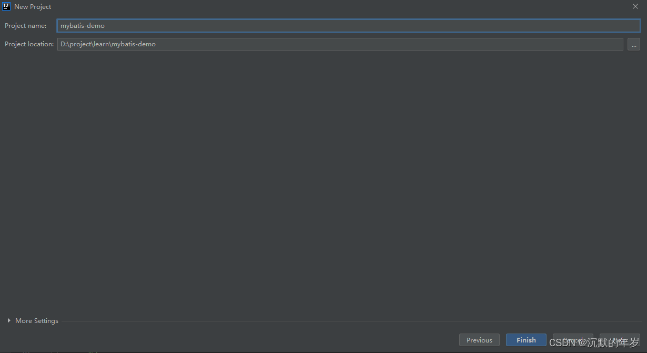Viewport: 647px width, 353px height.
Task: Open the browse folder ellipsis button
Action: pyautogui.click(x=634, y=44)
